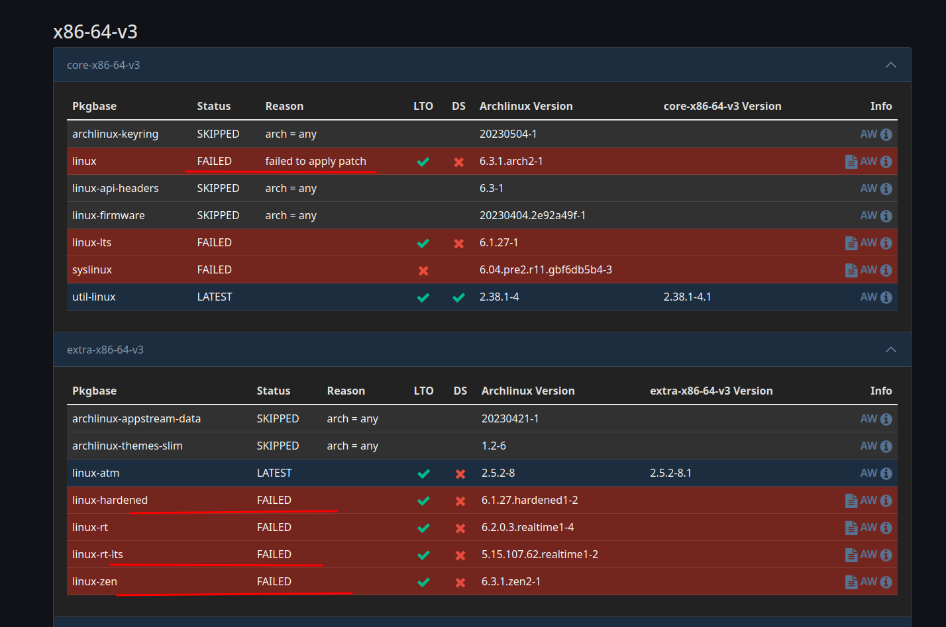Screen dimensions: 946x627
Task: Click the info icon for linux-zen
Action: point(886,582)
